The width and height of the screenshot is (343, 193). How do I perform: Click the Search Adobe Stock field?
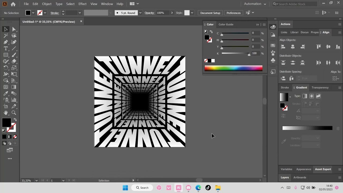[295, 4]
